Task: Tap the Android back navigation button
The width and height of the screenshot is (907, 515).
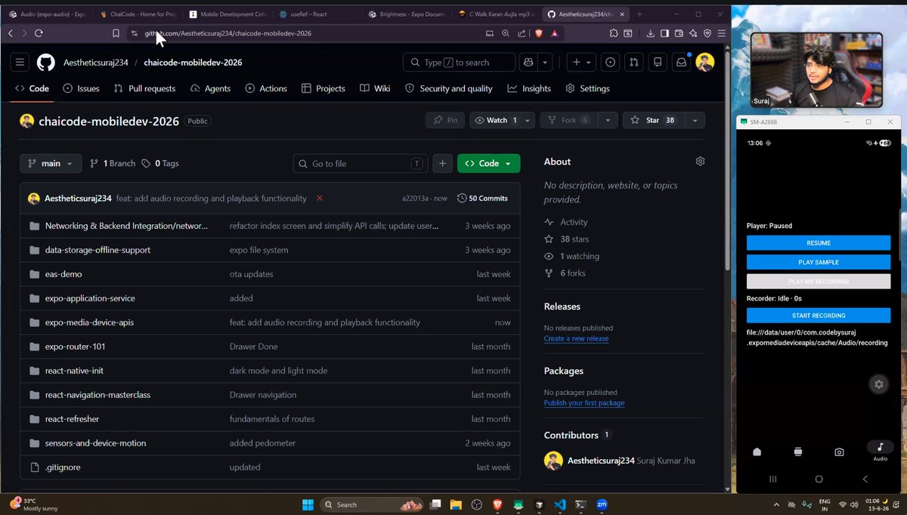Action: click(x=865, y=479)
